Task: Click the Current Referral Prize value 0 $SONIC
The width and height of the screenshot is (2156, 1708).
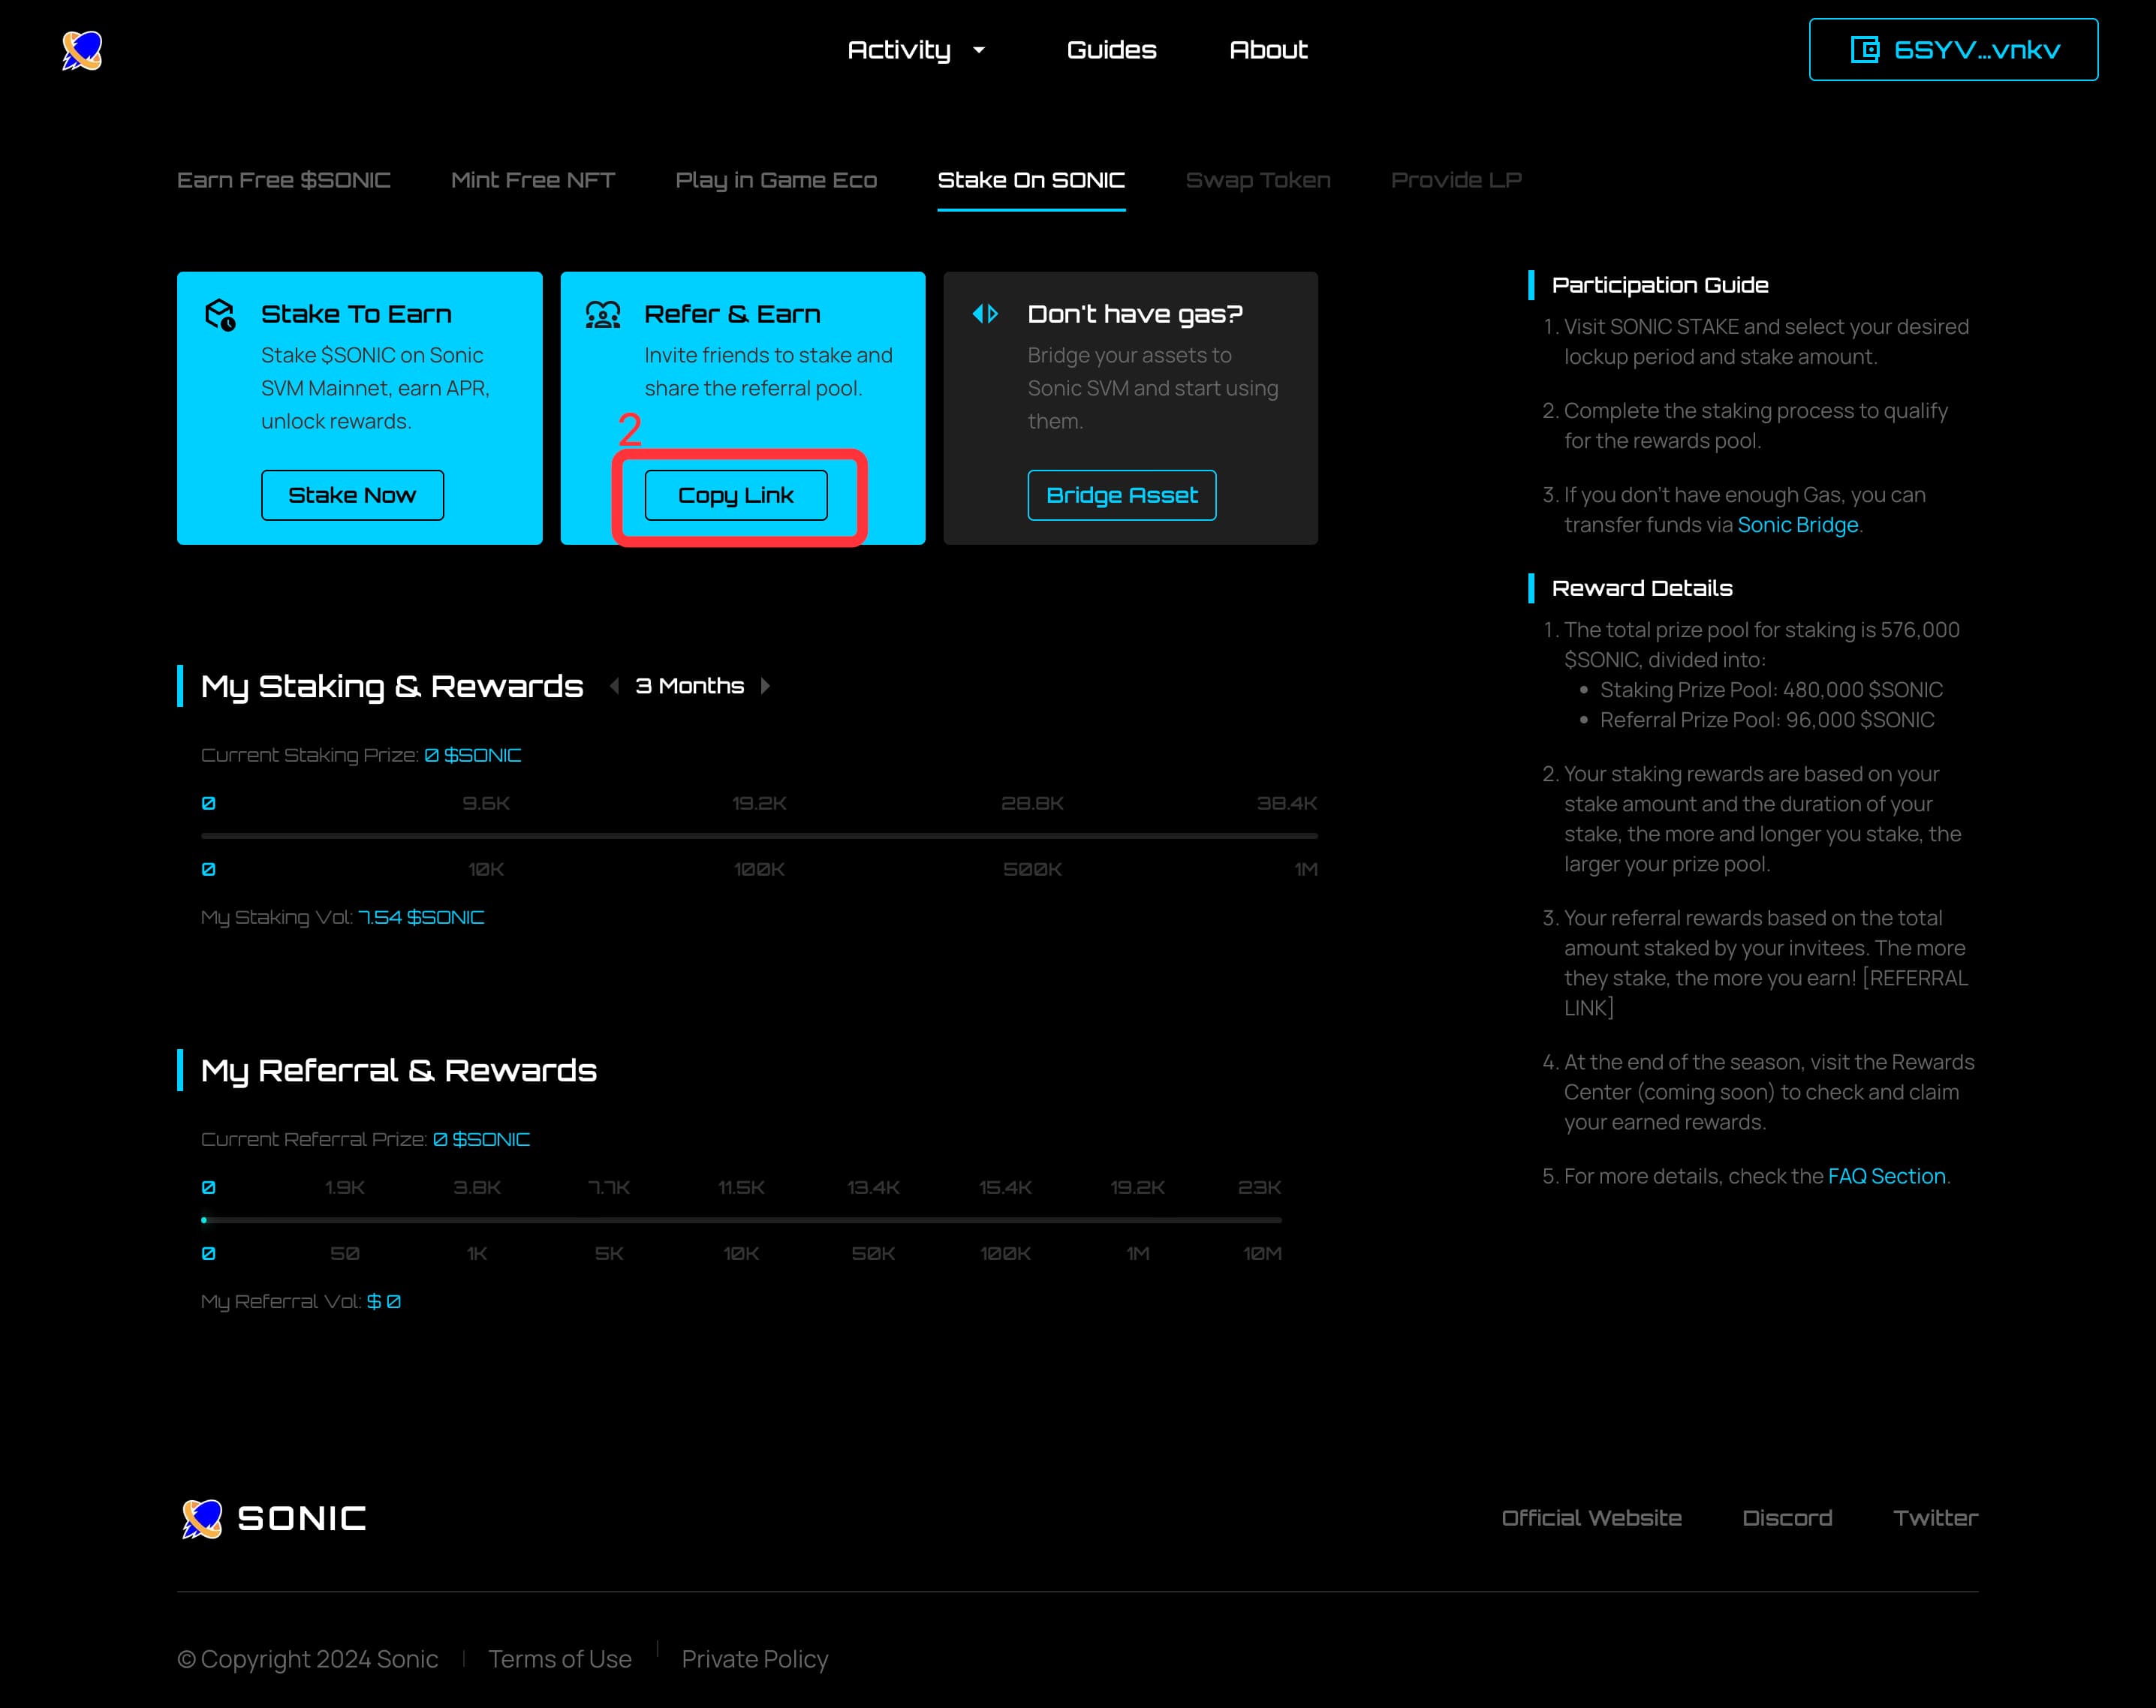Action: [x=481, y=1139]
